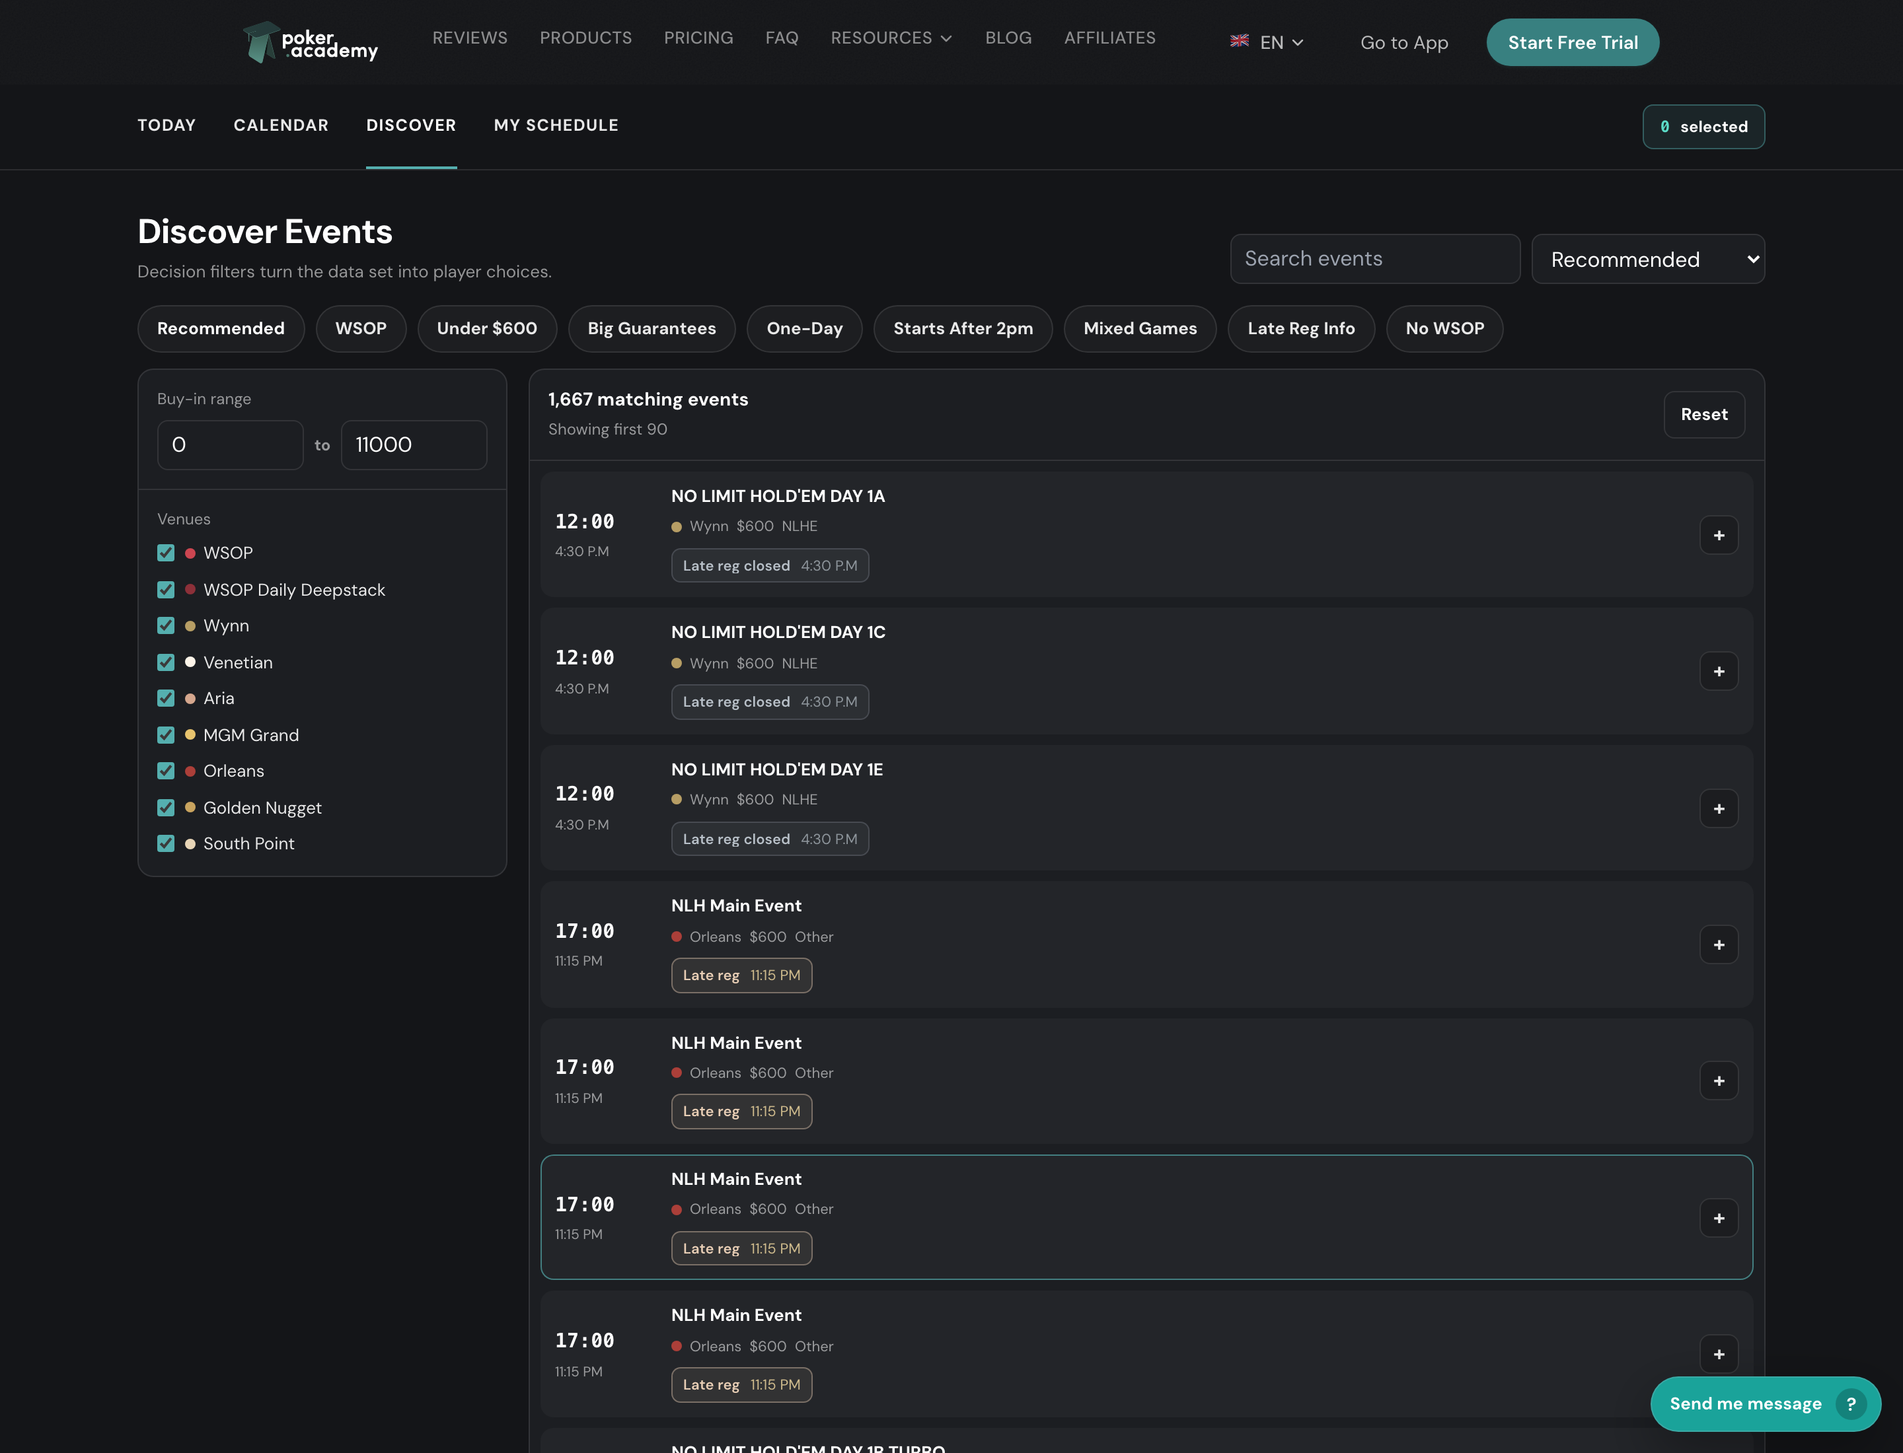Image resolution: width=1903 pixels, height=1453 pixels.
Task: Uncheck the Wynn venue checkbox
Action: [x=166, y=625]
